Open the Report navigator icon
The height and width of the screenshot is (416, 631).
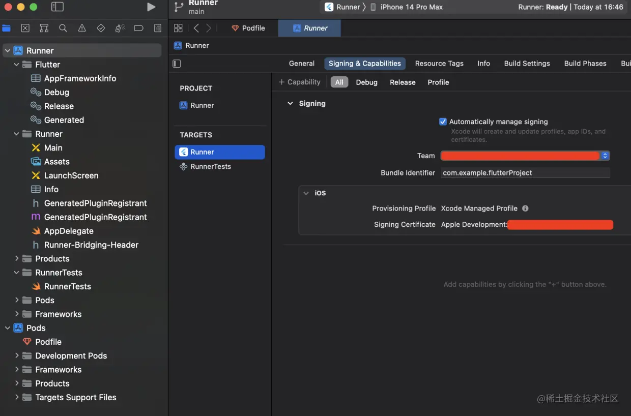tap(158, 28)
